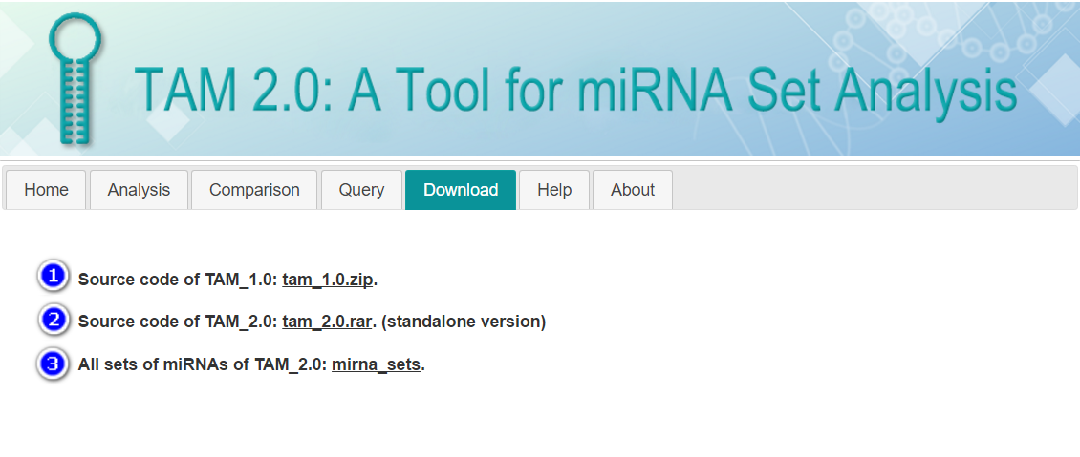Click the TAM 2.0 banner title text
This screenshot has width=1080, height=457.
tap(575, 89)
